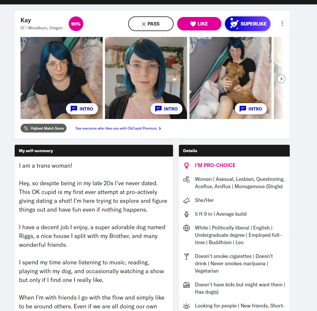Click the Highest Match Score tag

point(43,128)
